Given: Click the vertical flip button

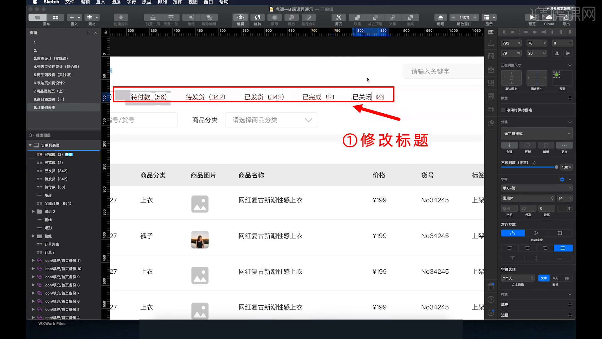Looking at the screenshot, I should tap(568, 53).
